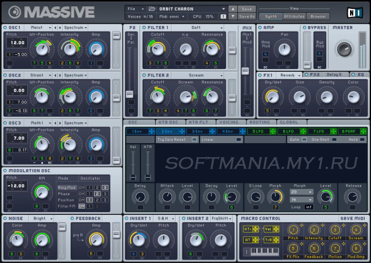Viewport: 371px width, 263px height.
Task: Switch to the Routing tab
Action: 261,122
